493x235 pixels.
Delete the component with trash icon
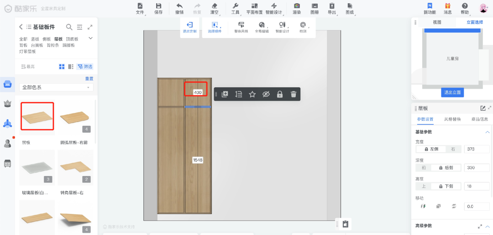pyautogui.click(x=294, y=94)
